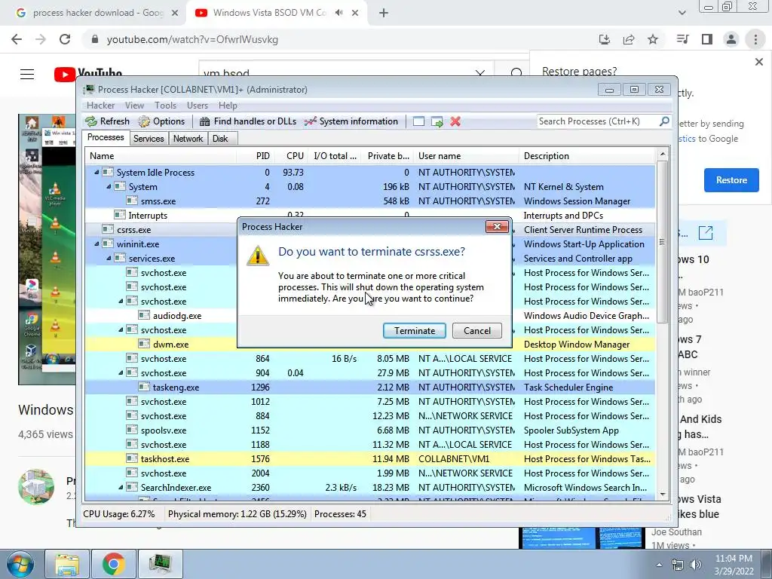Open the Hacker menu
772x579 pixels.
point(100,106)
